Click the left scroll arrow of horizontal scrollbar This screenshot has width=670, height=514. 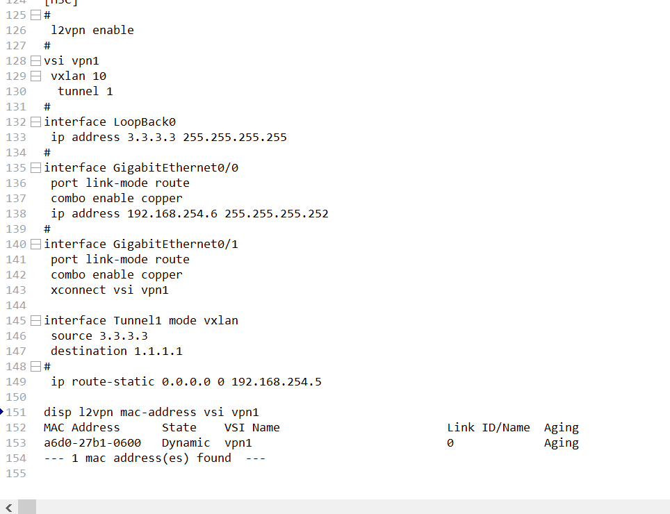[8, 508]
